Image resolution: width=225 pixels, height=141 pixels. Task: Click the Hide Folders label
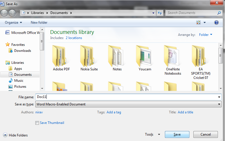click(18, 135)
